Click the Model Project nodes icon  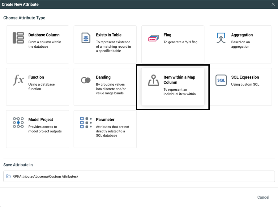[x=18, y=123]
